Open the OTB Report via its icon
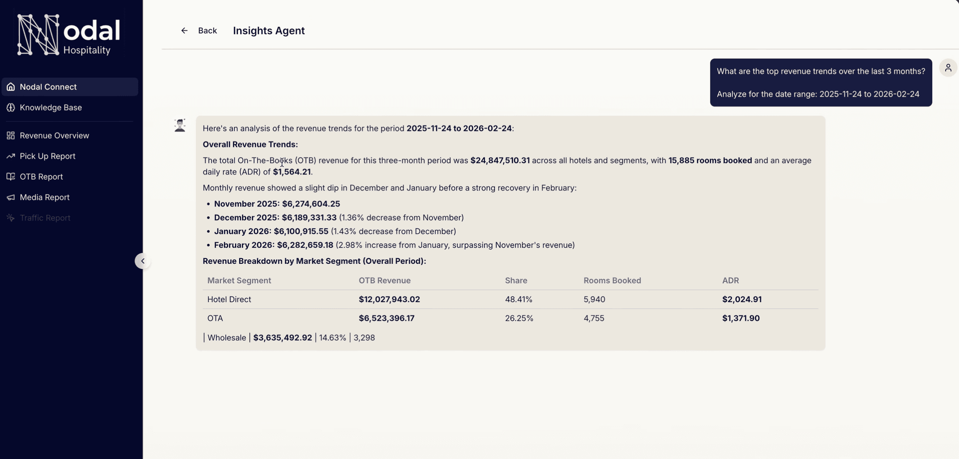 pyautogui.click(x=11, y=176)
